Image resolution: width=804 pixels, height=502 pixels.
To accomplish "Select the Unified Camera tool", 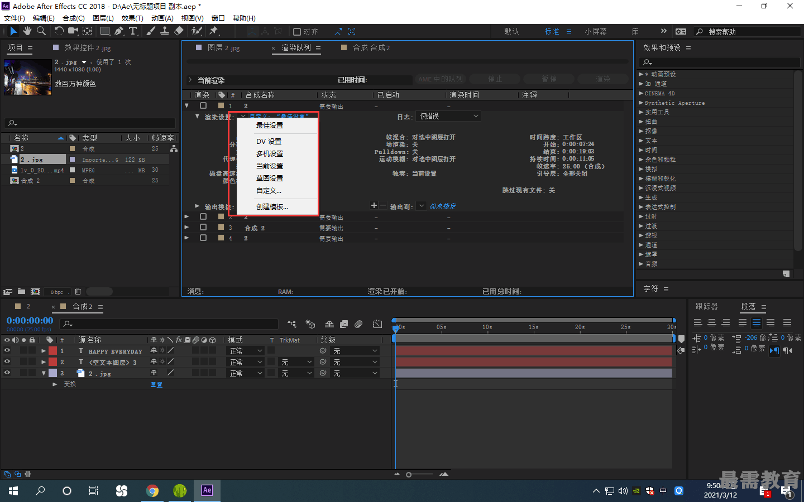I will (x=73, y=31).
